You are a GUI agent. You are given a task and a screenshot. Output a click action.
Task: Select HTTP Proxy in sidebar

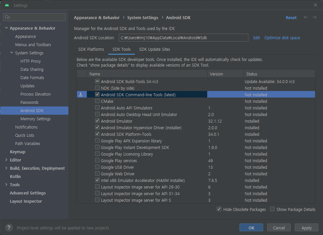[x=31, y=61]
